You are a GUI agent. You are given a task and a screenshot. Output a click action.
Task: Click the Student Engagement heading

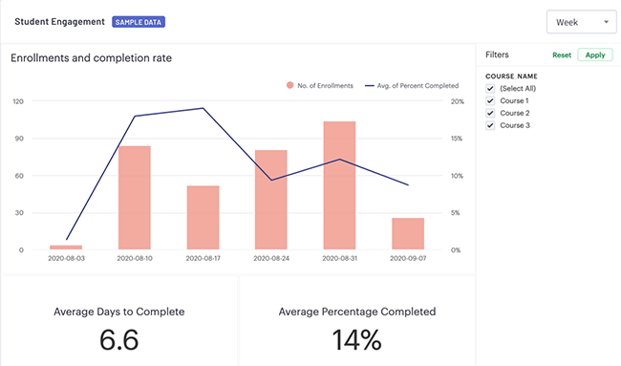tap(60, 22)
